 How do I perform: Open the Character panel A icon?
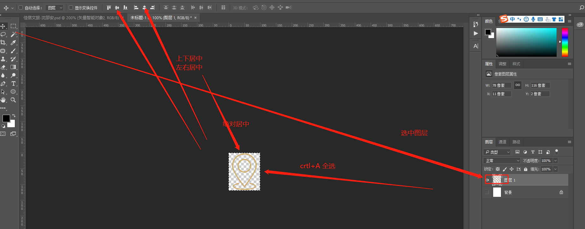[476, 46]
